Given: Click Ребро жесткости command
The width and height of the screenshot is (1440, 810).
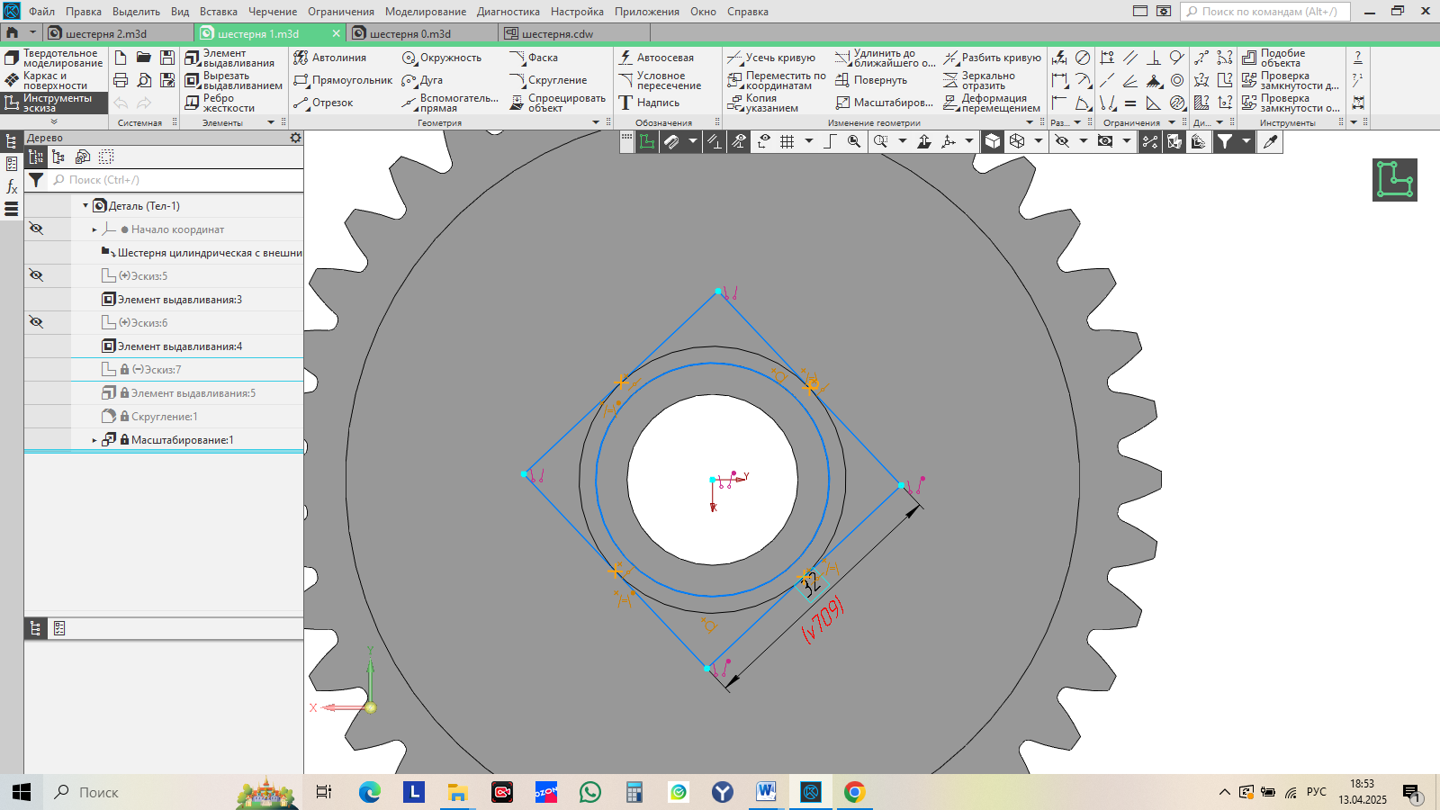Looking at the screenshot, I should click(221, 103).
